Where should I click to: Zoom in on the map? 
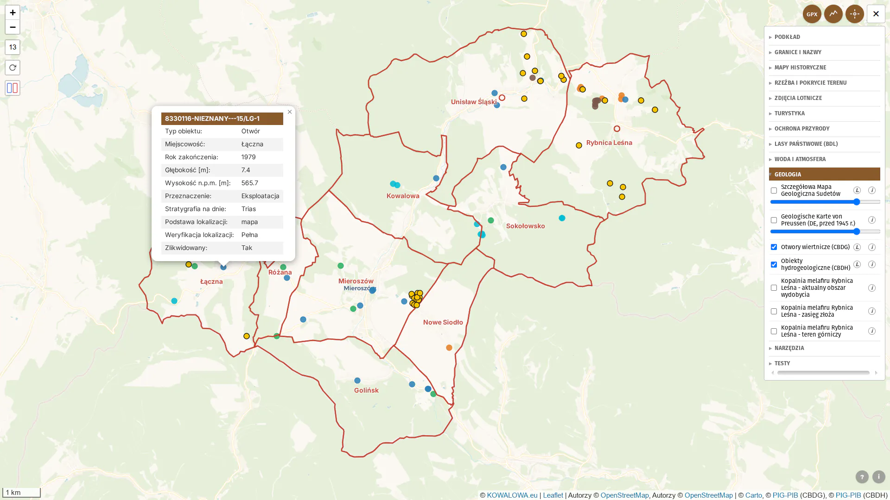coord(13,12)
